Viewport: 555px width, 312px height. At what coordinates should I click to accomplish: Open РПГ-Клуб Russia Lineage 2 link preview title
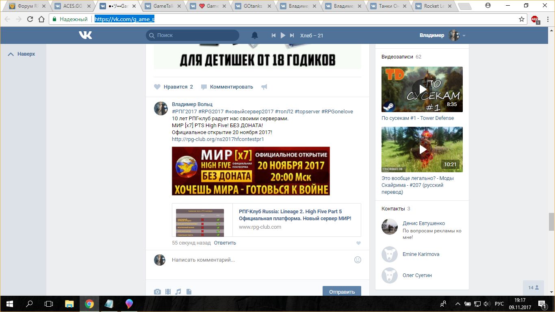pos(295,215)
